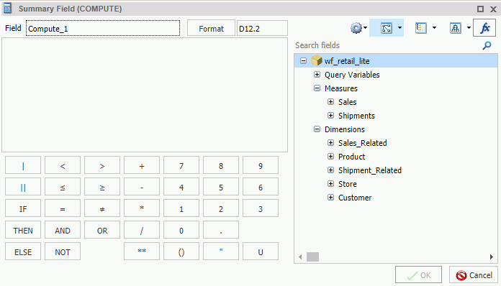Select the Dimensions label
Image resolution: width=501 pixels, height=286 pixels.
(x=344, y=129)
